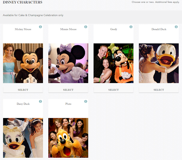Screen dimensions: 182x160
Task: Click the DISNEY CHARACTERS heading
Action: [x=22, y=2]
